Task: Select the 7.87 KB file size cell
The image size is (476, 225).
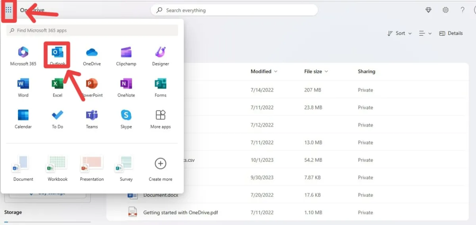Action: pos(313,177)
